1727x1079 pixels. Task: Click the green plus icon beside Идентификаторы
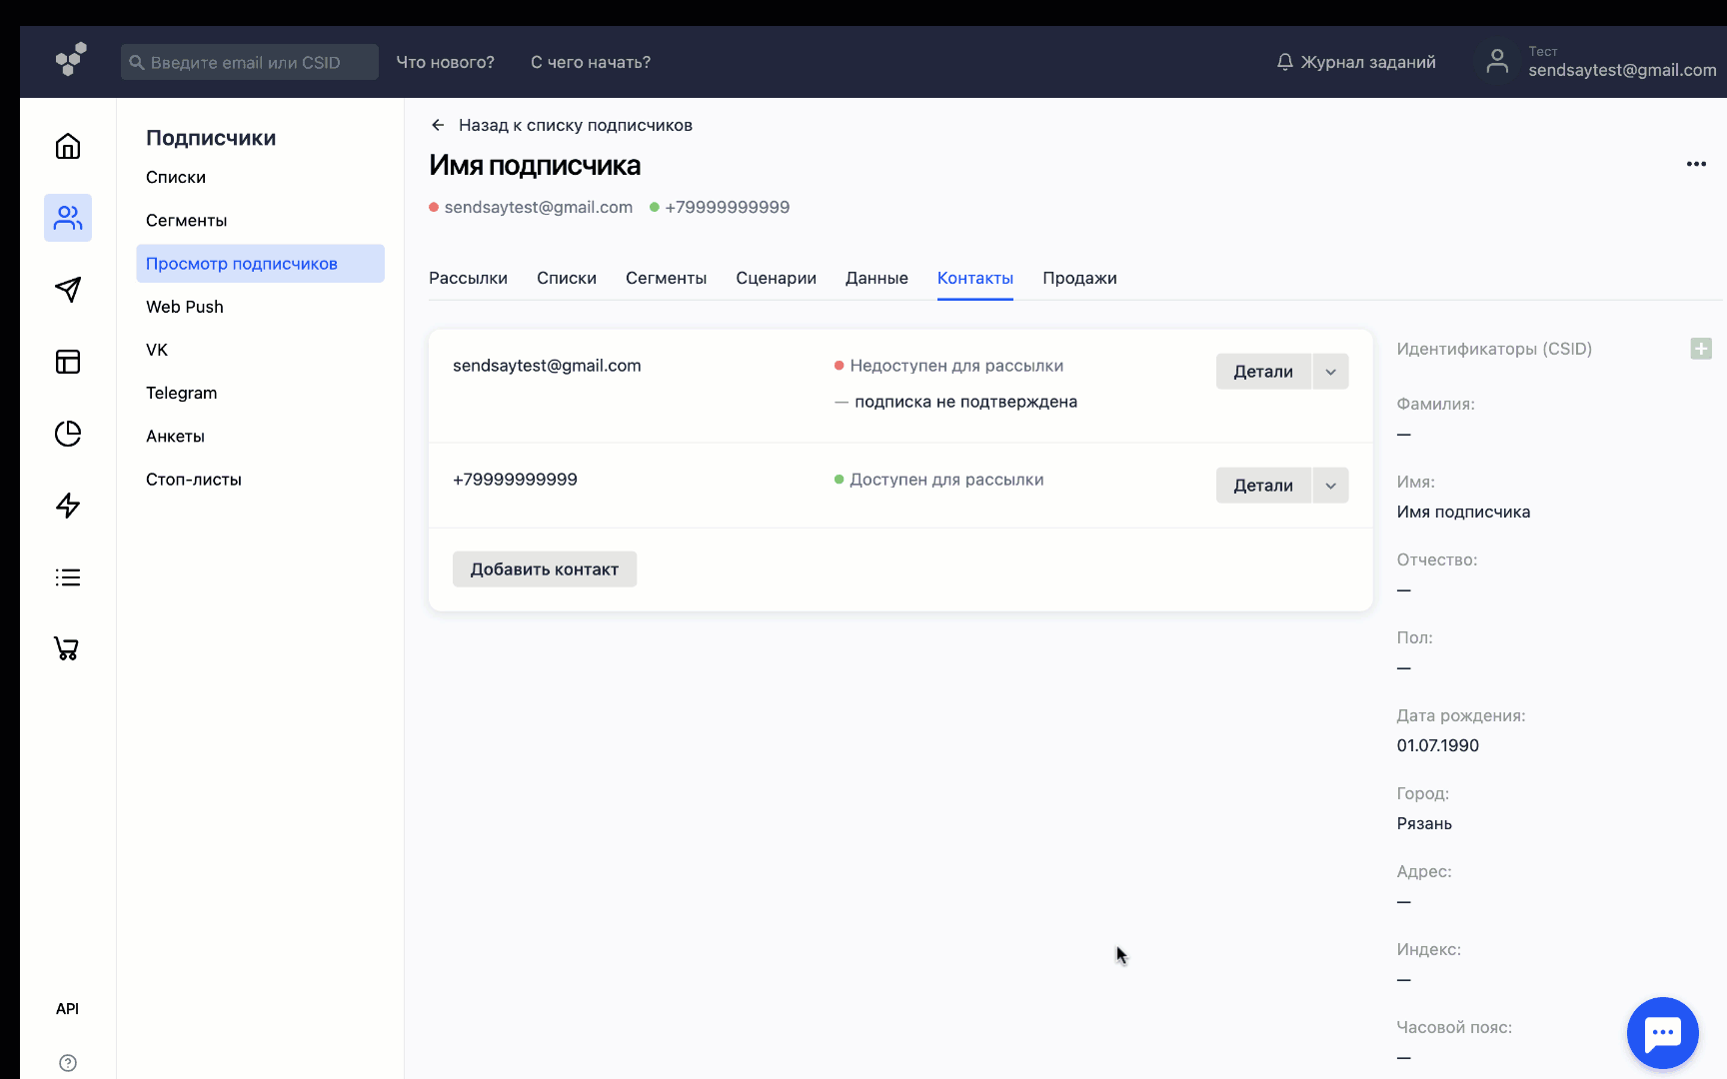1700,349
